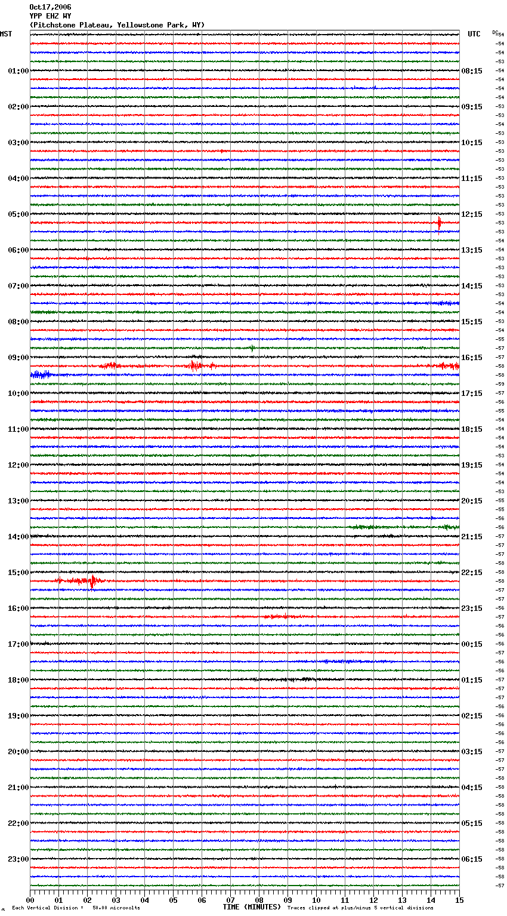Select minute 15 on the time axis
This screenshot has height=916, width=507.
[459, 900]
